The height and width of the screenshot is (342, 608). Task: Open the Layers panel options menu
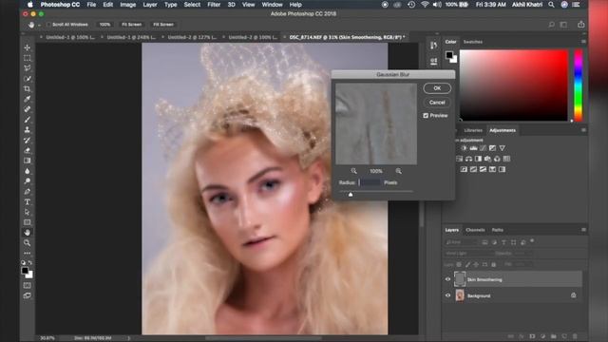pos(583,230)
